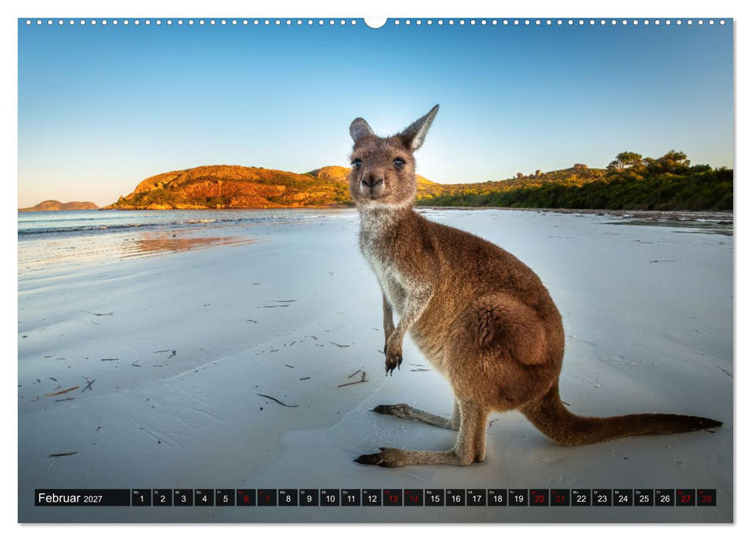Click day 18 in the date row
The width and height of the screenshot is (751, 541).
[x=497, y=498]
